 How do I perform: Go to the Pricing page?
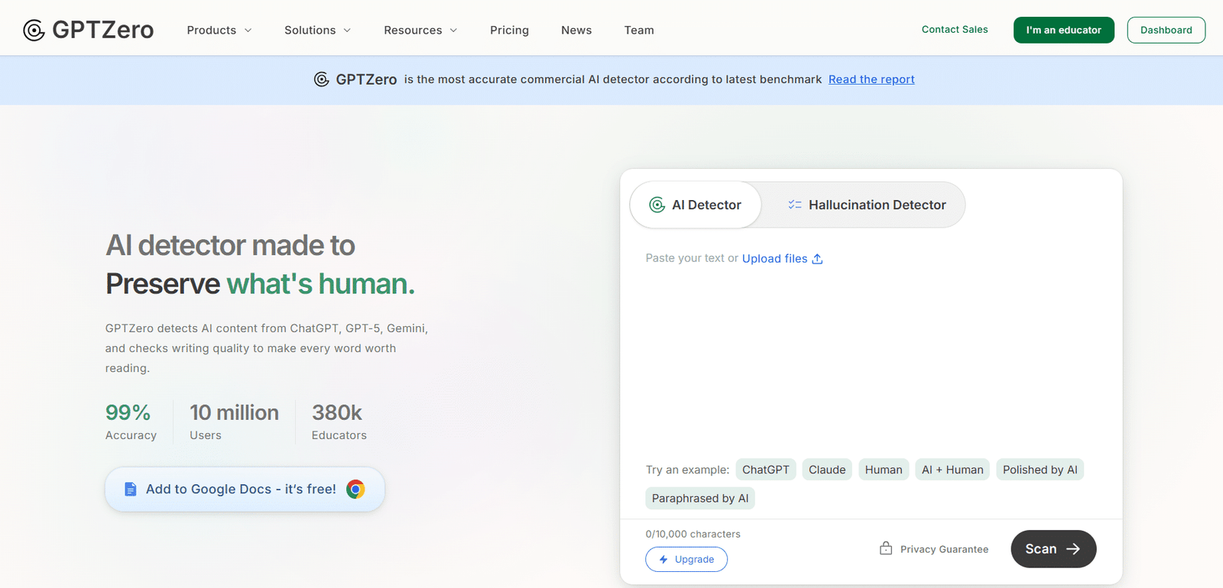click(509, 30)
